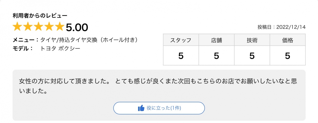Click the posting date 2022/12/14
This screenshot has width=318, height=123.
pos(291,27)
